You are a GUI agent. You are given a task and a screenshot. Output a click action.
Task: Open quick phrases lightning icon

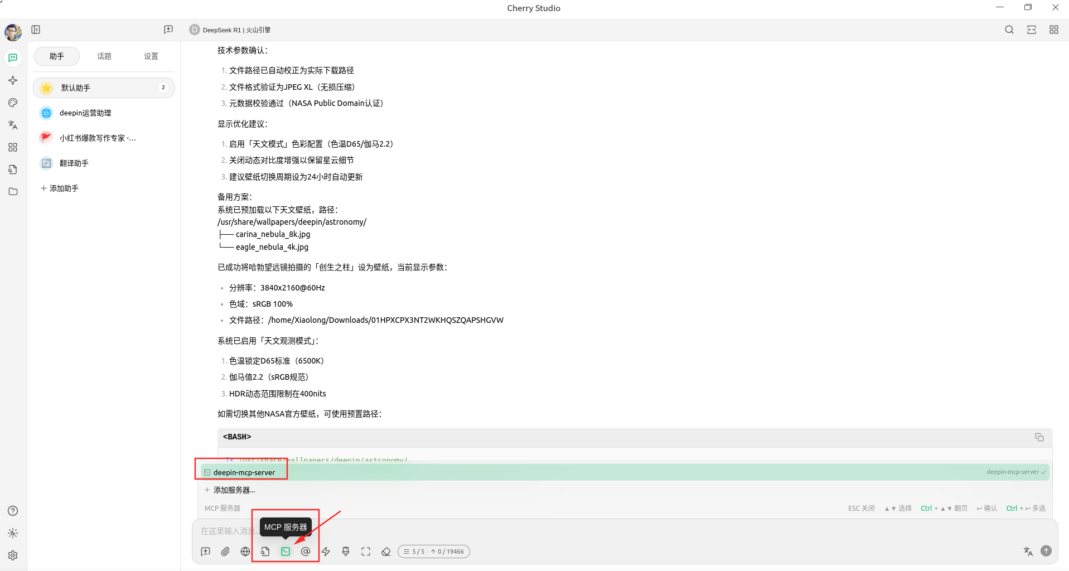coord(326,551)
